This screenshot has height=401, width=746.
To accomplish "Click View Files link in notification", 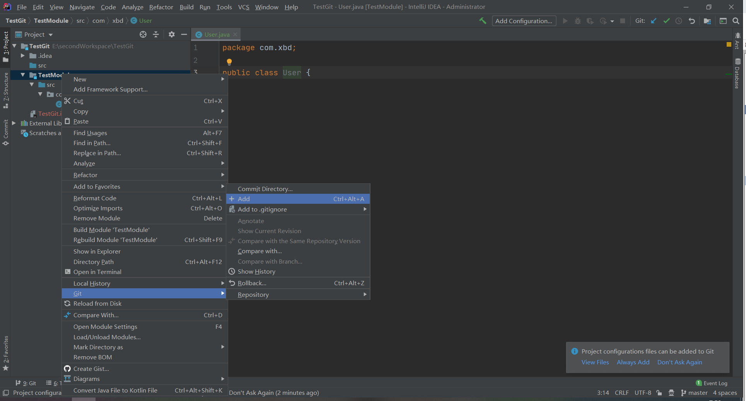I will pyautogui.click(x=595, y=362).
